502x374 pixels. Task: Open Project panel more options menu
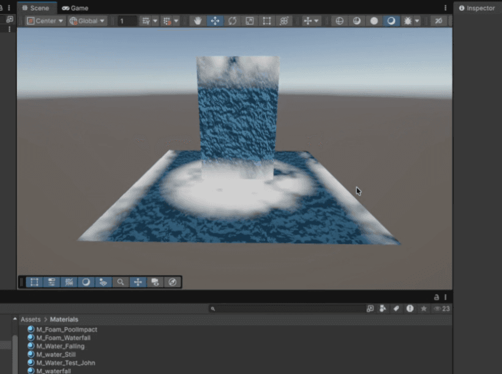pos(445,297)
